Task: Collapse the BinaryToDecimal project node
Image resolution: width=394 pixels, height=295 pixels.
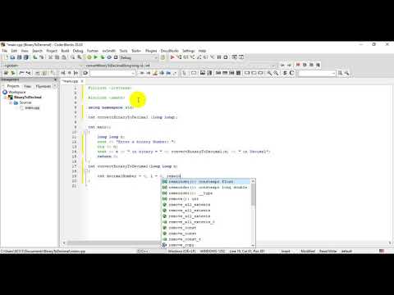Action: pos(6,98)
